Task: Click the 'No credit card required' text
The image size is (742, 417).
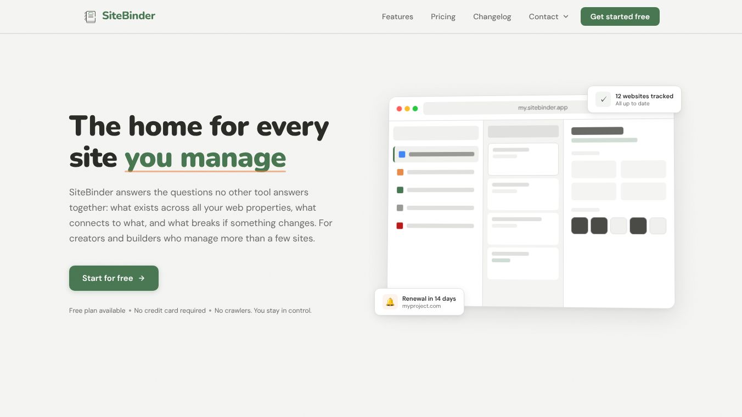Action: pos(170,311)
